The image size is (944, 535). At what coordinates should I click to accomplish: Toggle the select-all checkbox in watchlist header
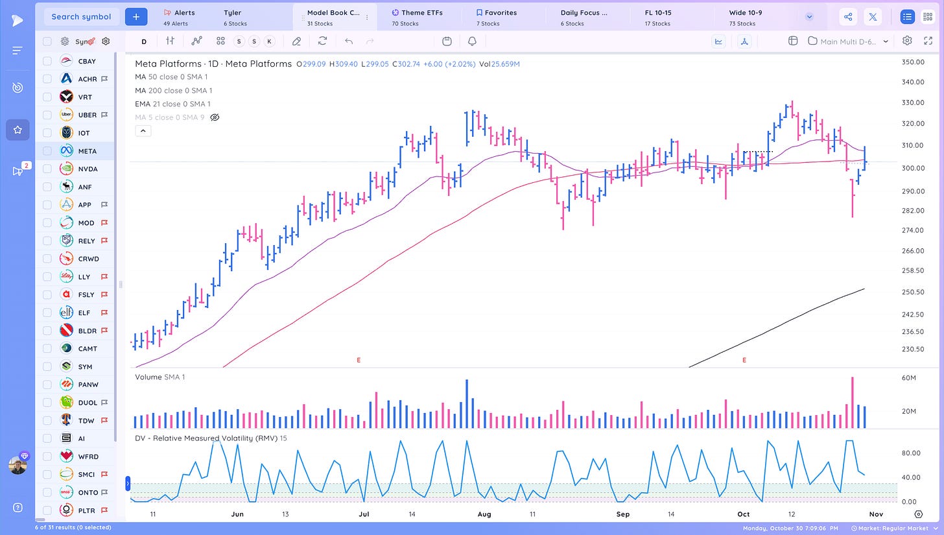47,41
